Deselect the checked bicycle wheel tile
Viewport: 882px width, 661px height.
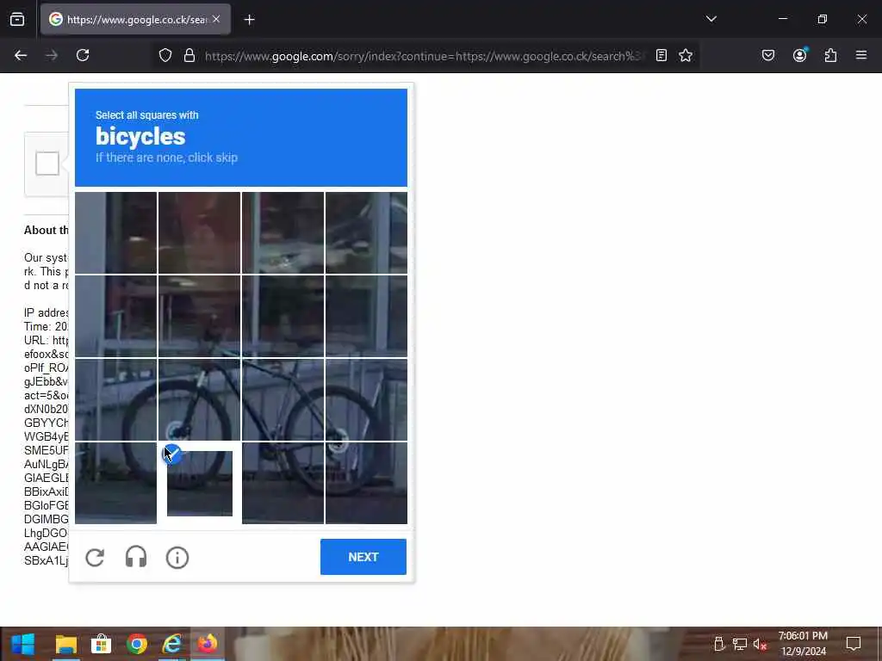coord(199,484)
